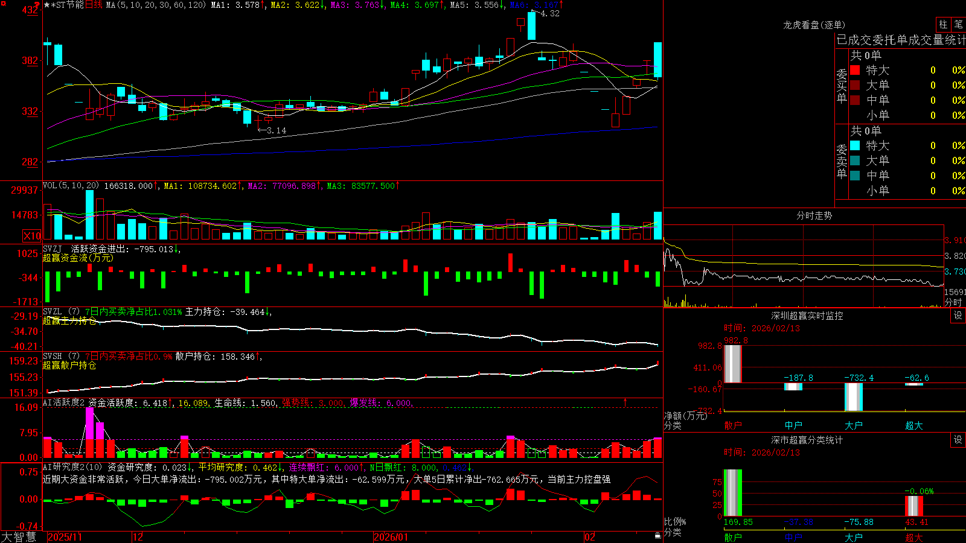Open 设 settings for 深圳超赢实时监控
Viewport: 966px width, 543px height.
[x=958, y=316]
